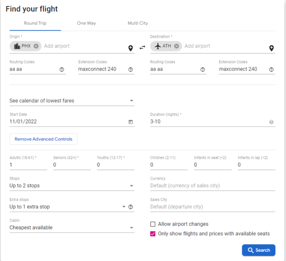Click Remove Advanced Controls button
The width and height of the screenshot is (286, 261).
point(44,139)
